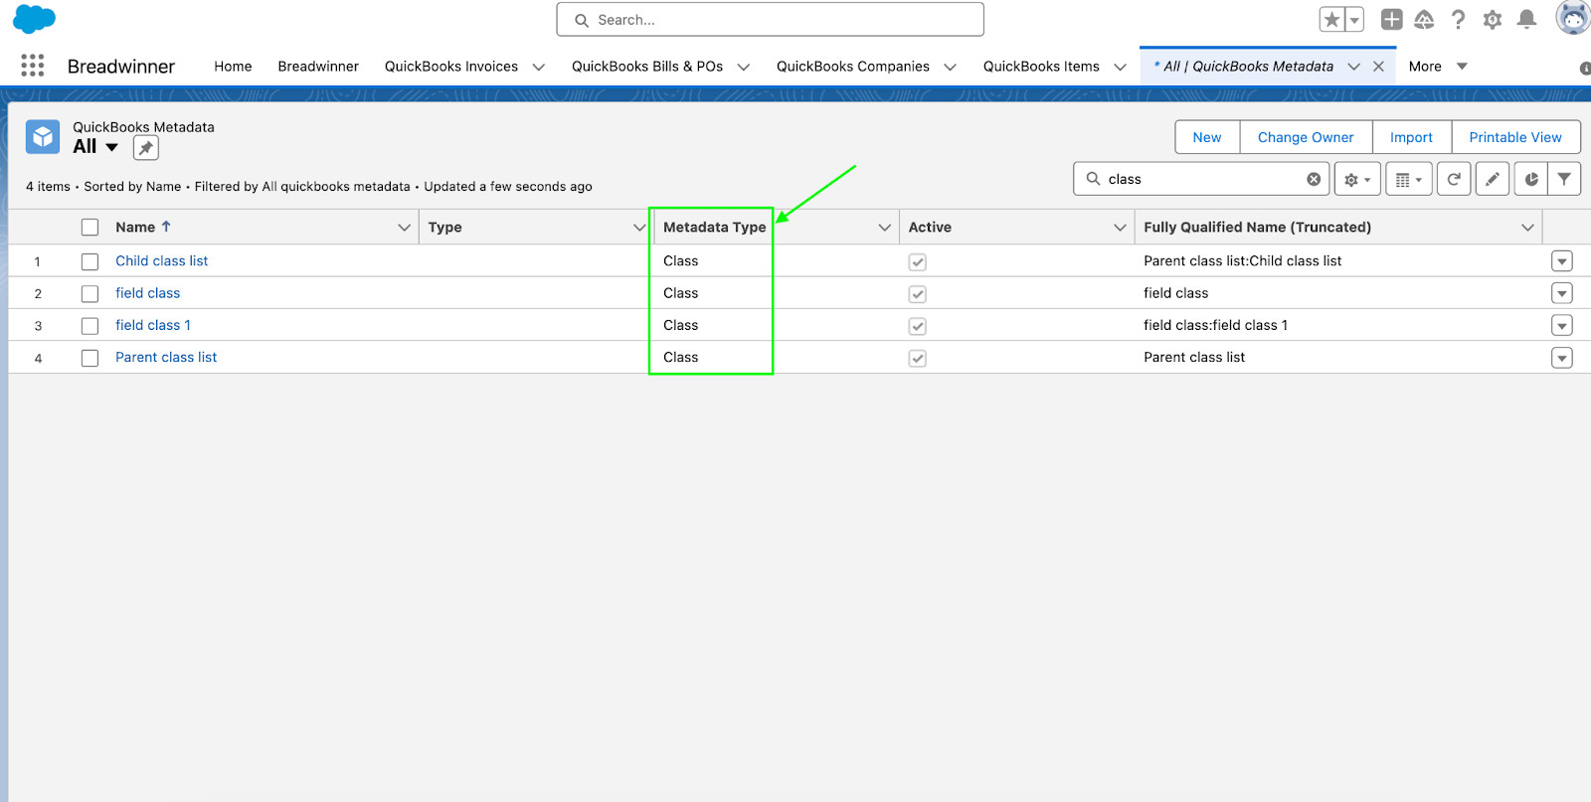1591x802 pixels.
Task: Expand QuickBooks Bills & POs chevron
Action: (x=743, y=67)
